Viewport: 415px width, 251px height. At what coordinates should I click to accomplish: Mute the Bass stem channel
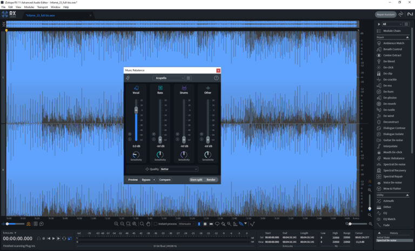153,134
